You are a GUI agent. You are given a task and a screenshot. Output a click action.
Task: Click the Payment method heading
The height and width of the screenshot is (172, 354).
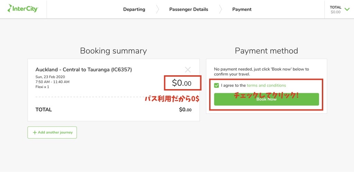tap(266, 51)
